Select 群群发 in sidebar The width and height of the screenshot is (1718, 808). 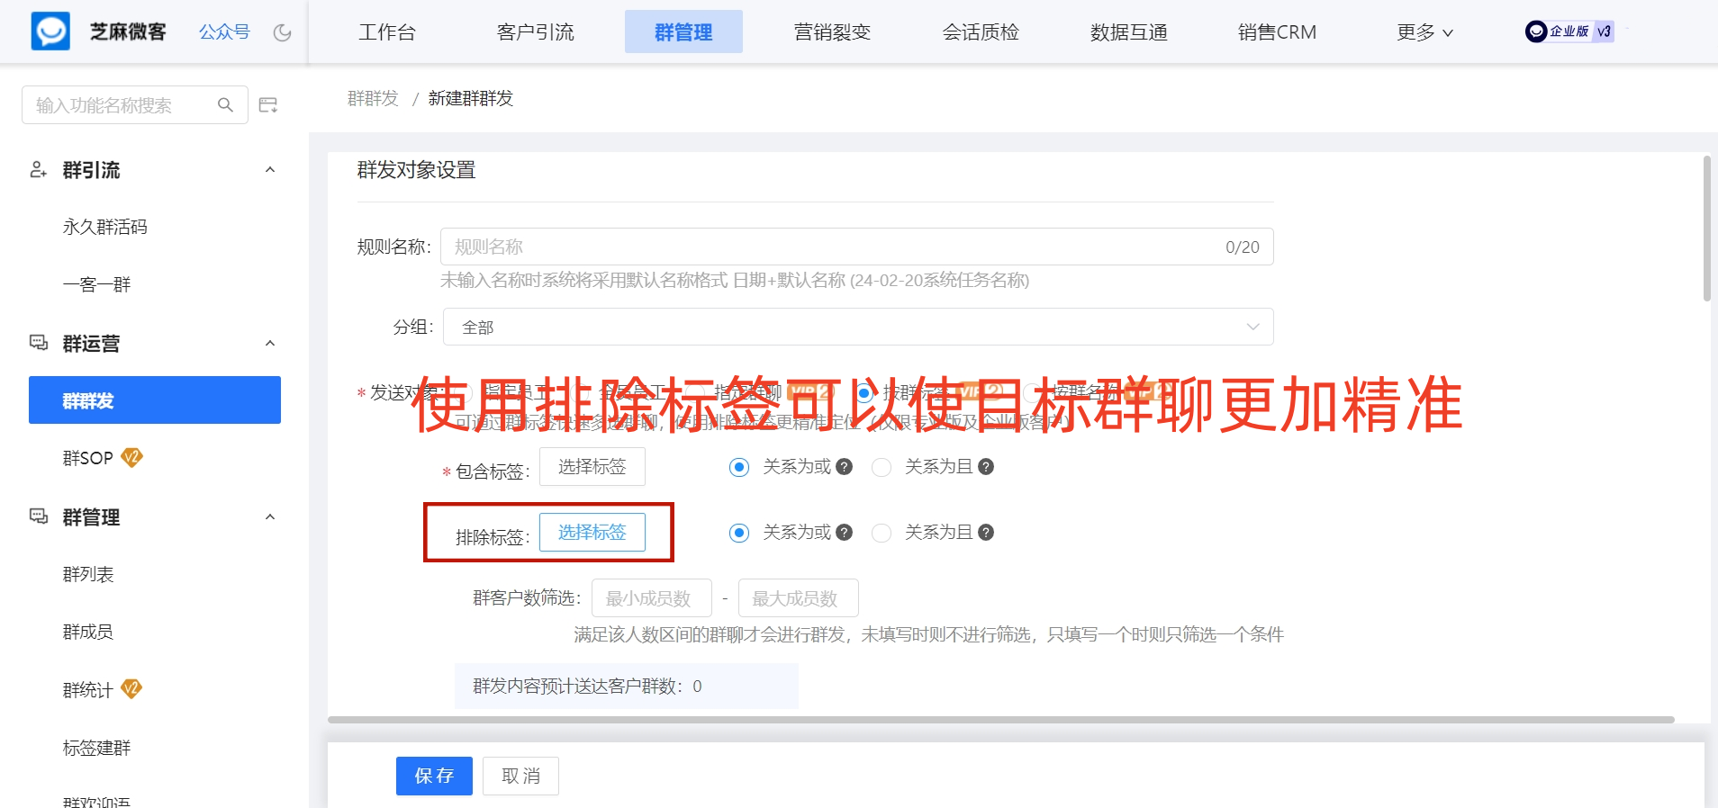(155, 400)
